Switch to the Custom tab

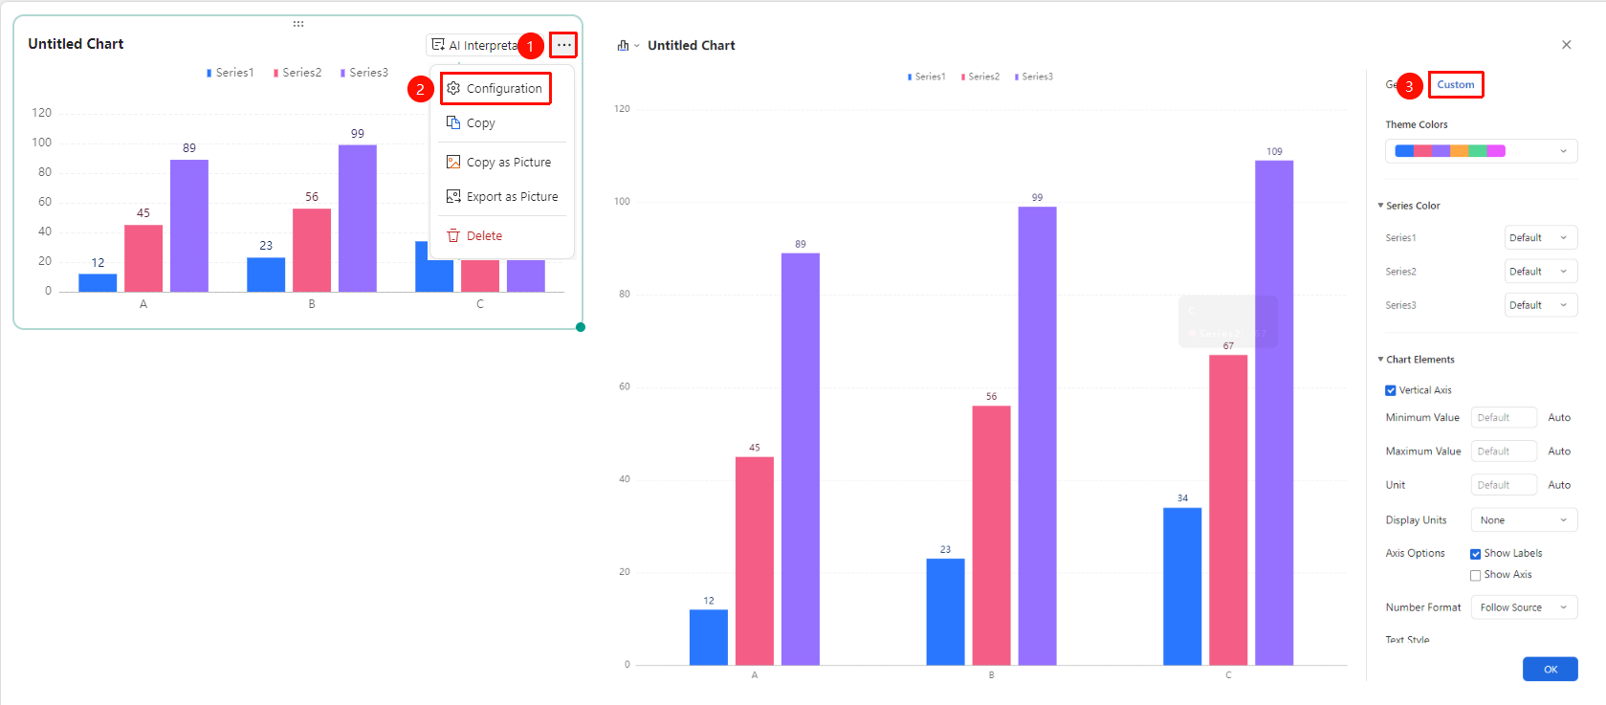coord(1456,84)
